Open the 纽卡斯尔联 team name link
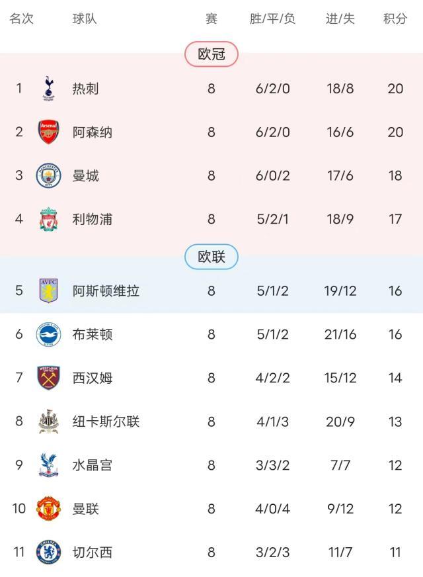423x577 pixels. pos(106,422)
